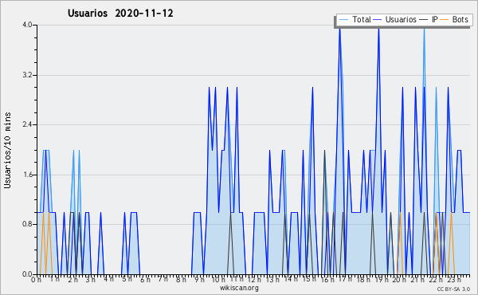Click the '11 h' x-axis label
478x295 pixels.
click(237, 279)
